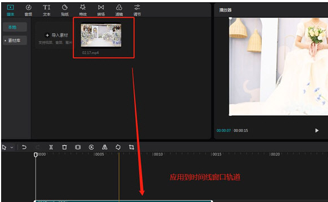Click the 导入素材 import button
This screenshot has height=202, width=328.
[x=57, y=35]
